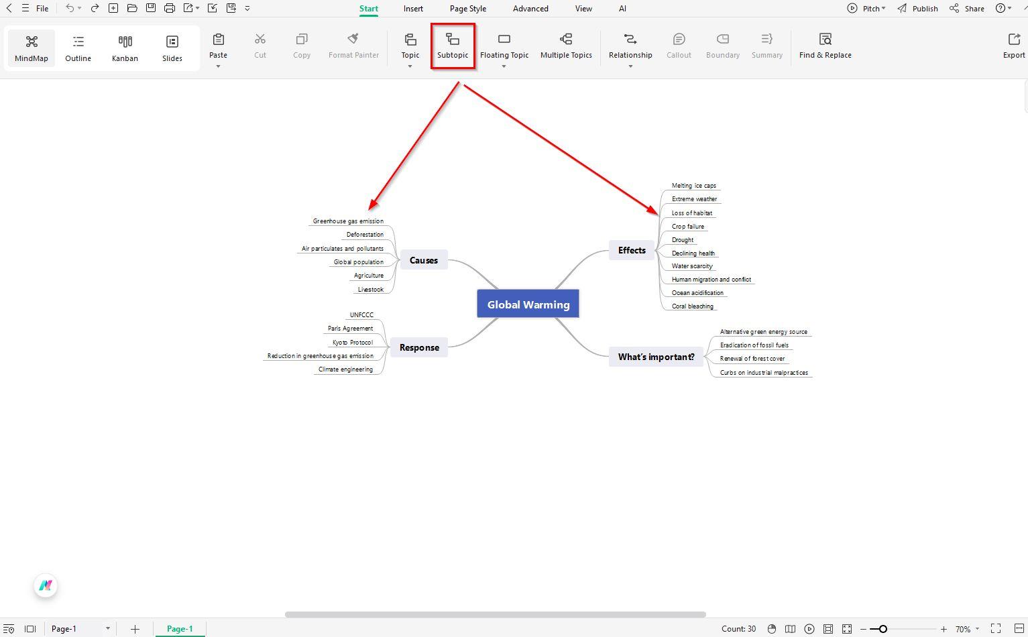Click the Publish button
The image size is (1028, 637).
918,9
